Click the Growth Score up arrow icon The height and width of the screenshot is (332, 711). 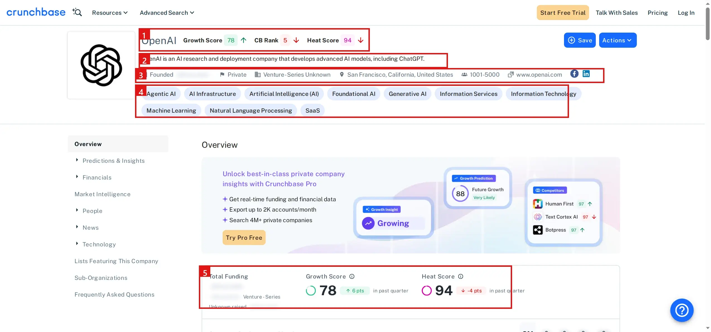(244, 40)
